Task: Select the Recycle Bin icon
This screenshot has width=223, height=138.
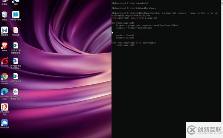Action: (4, 16)
